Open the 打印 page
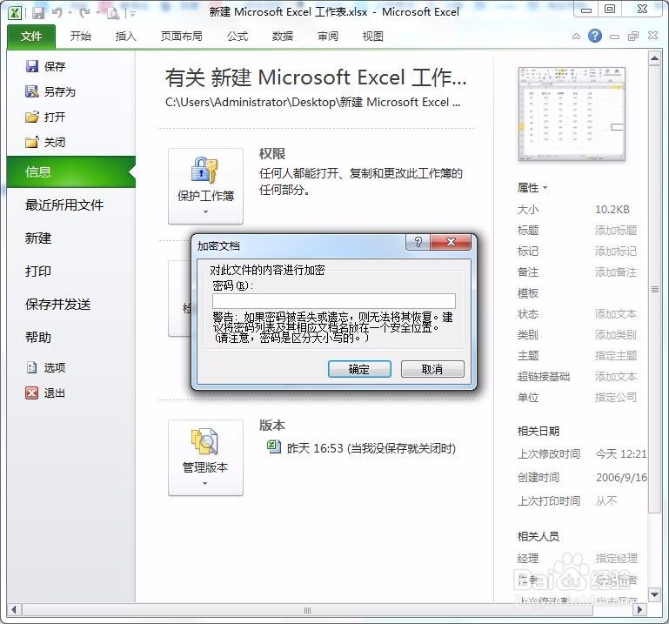 (x=38, y=271)
